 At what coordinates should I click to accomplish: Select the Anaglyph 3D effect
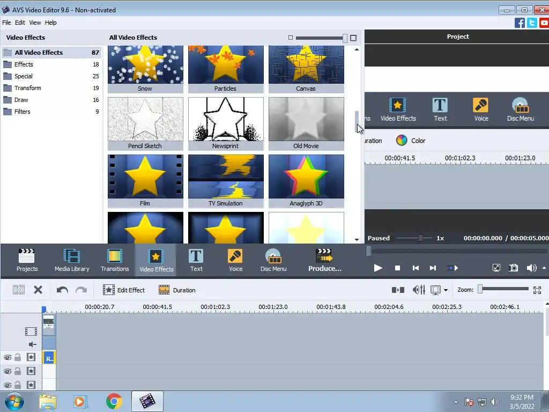(x=306, y=181)
